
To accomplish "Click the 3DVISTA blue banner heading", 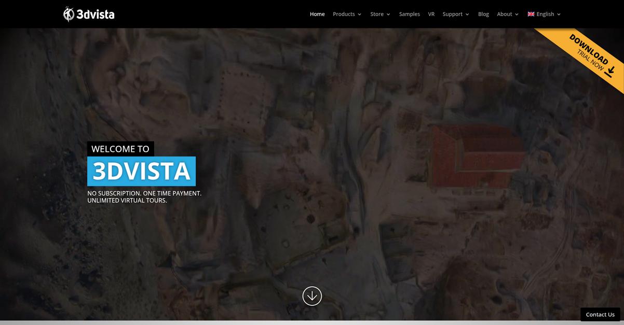I will point(141,171).
